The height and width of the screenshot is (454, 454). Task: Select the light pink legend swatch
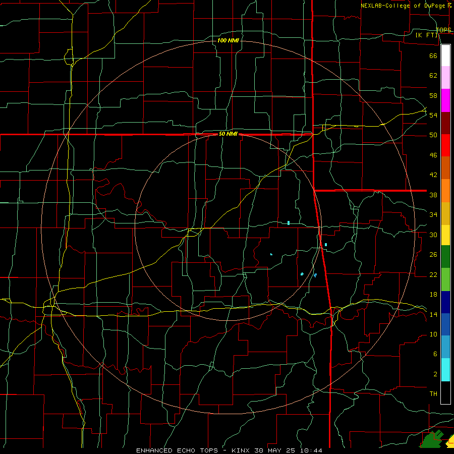(x=445, y=78)
